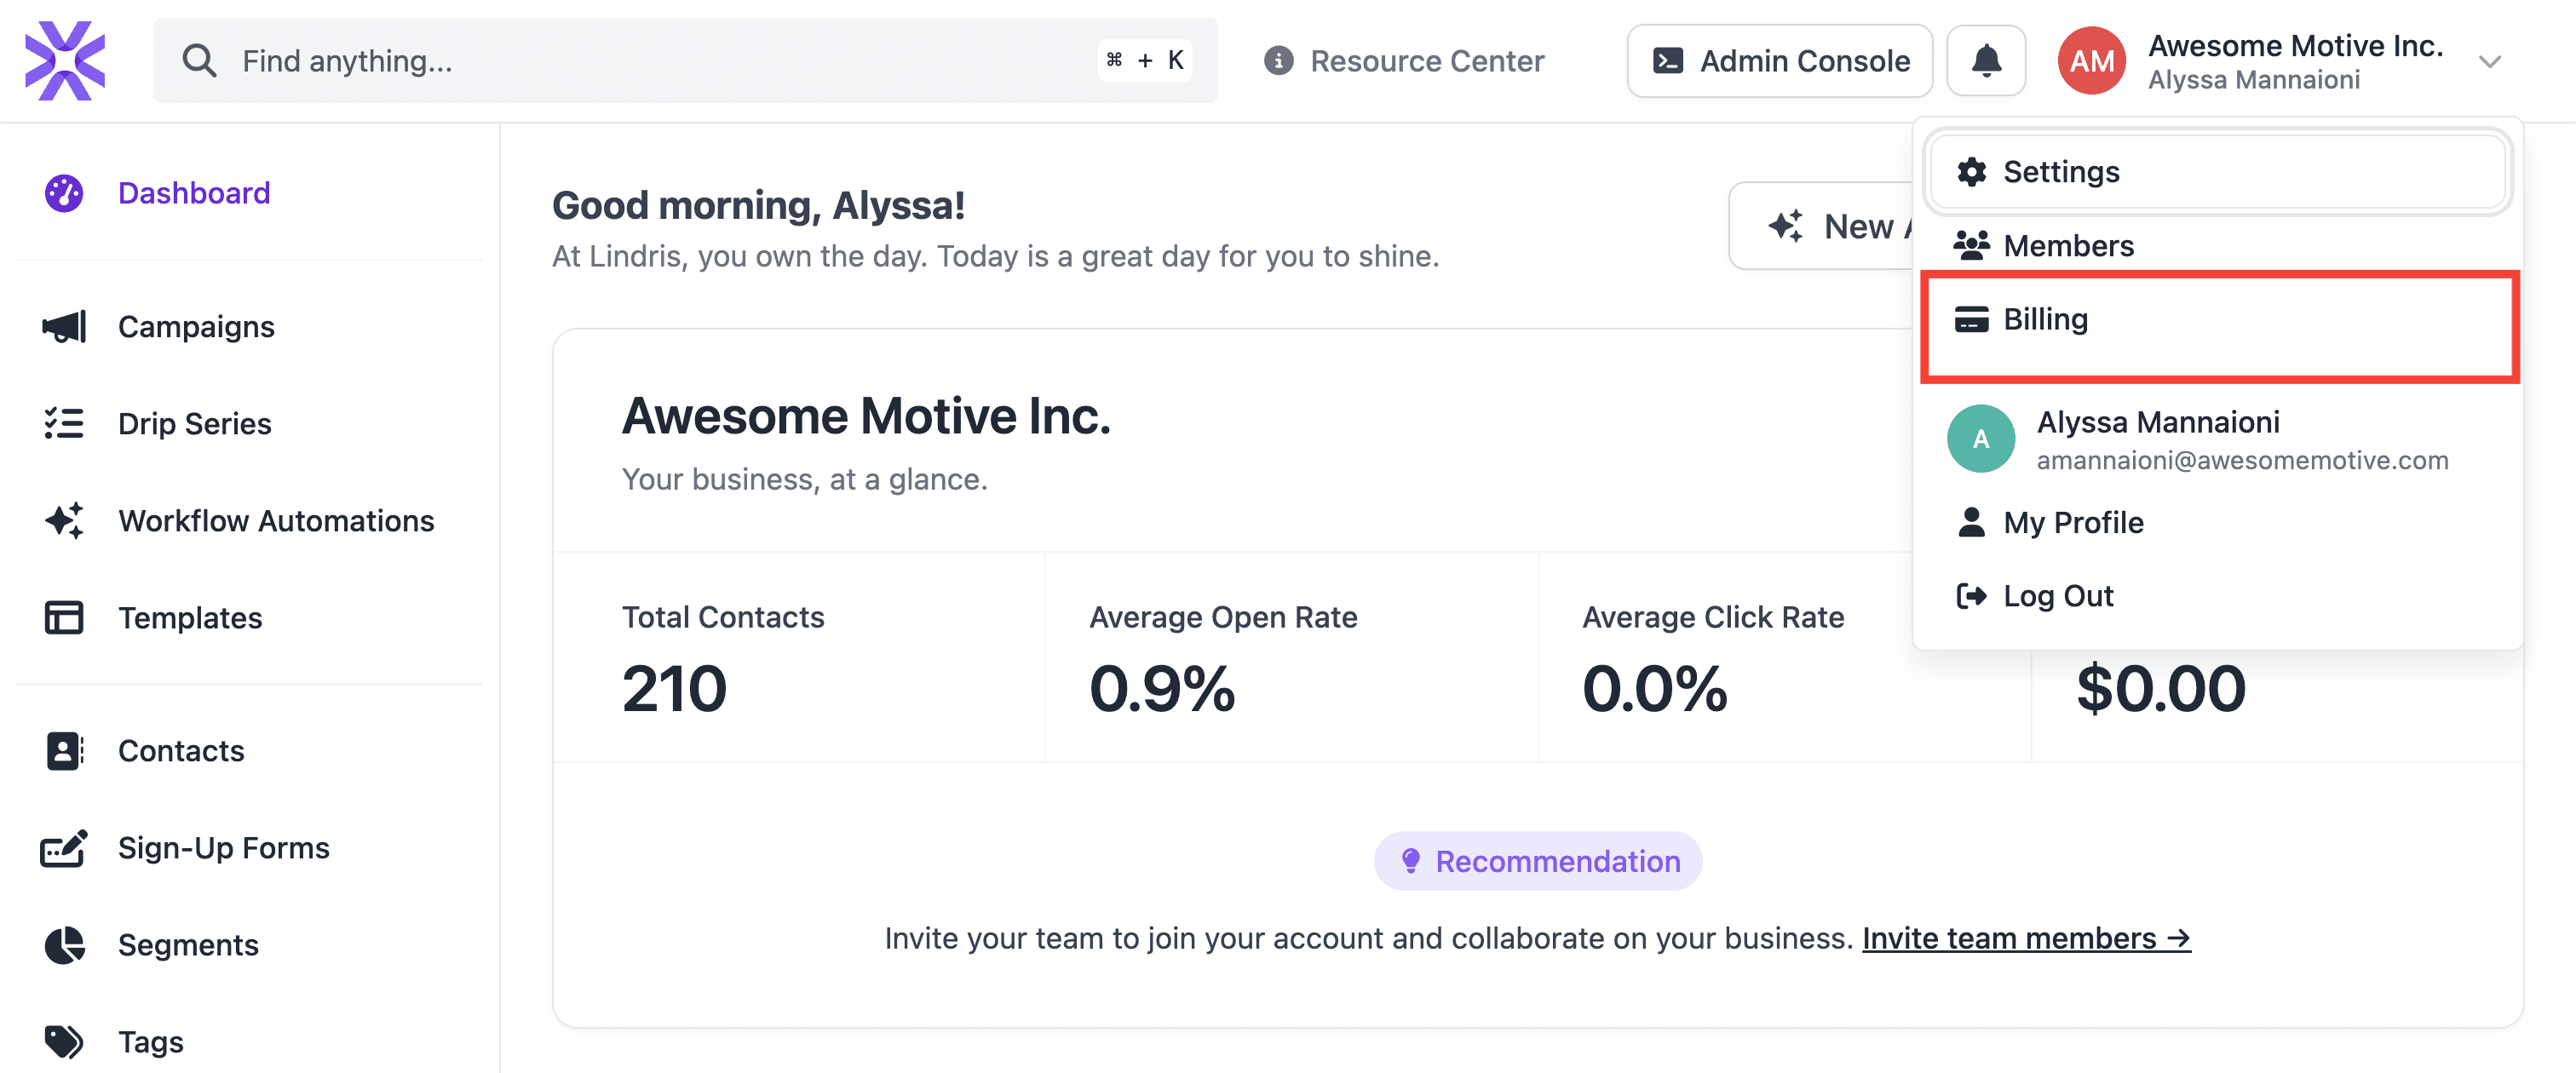2576x1073 pixels.
Task: Click the Templates layout icon
Action: click(x=64, y=617)
